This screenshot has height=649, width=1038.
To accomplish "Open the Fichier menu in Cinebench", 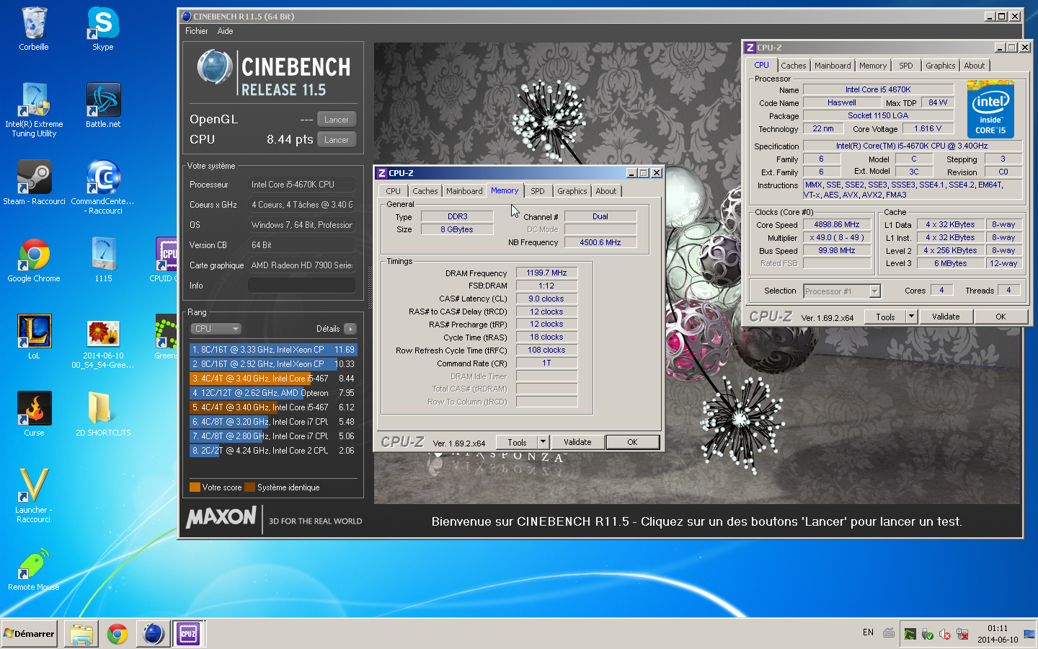I will tap(196, 31).
